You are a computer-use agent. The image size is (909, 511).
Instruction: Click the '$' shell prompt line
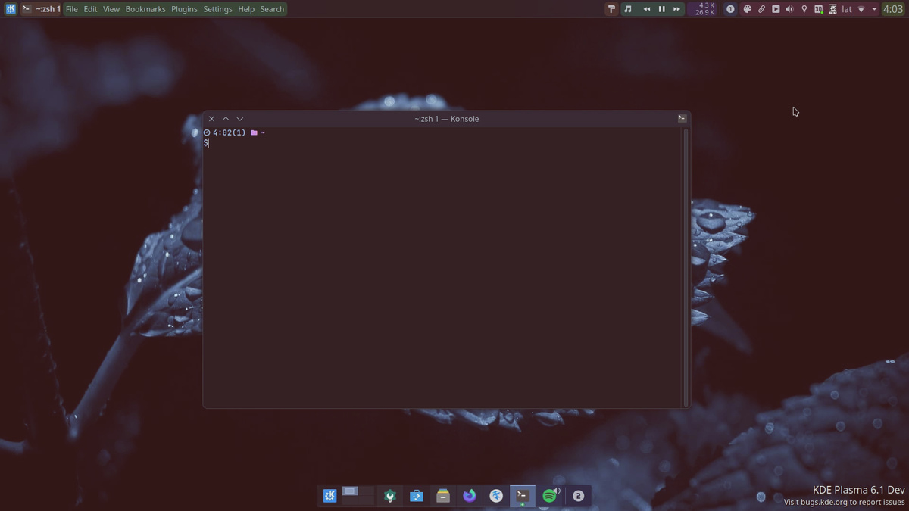(206, 143)
